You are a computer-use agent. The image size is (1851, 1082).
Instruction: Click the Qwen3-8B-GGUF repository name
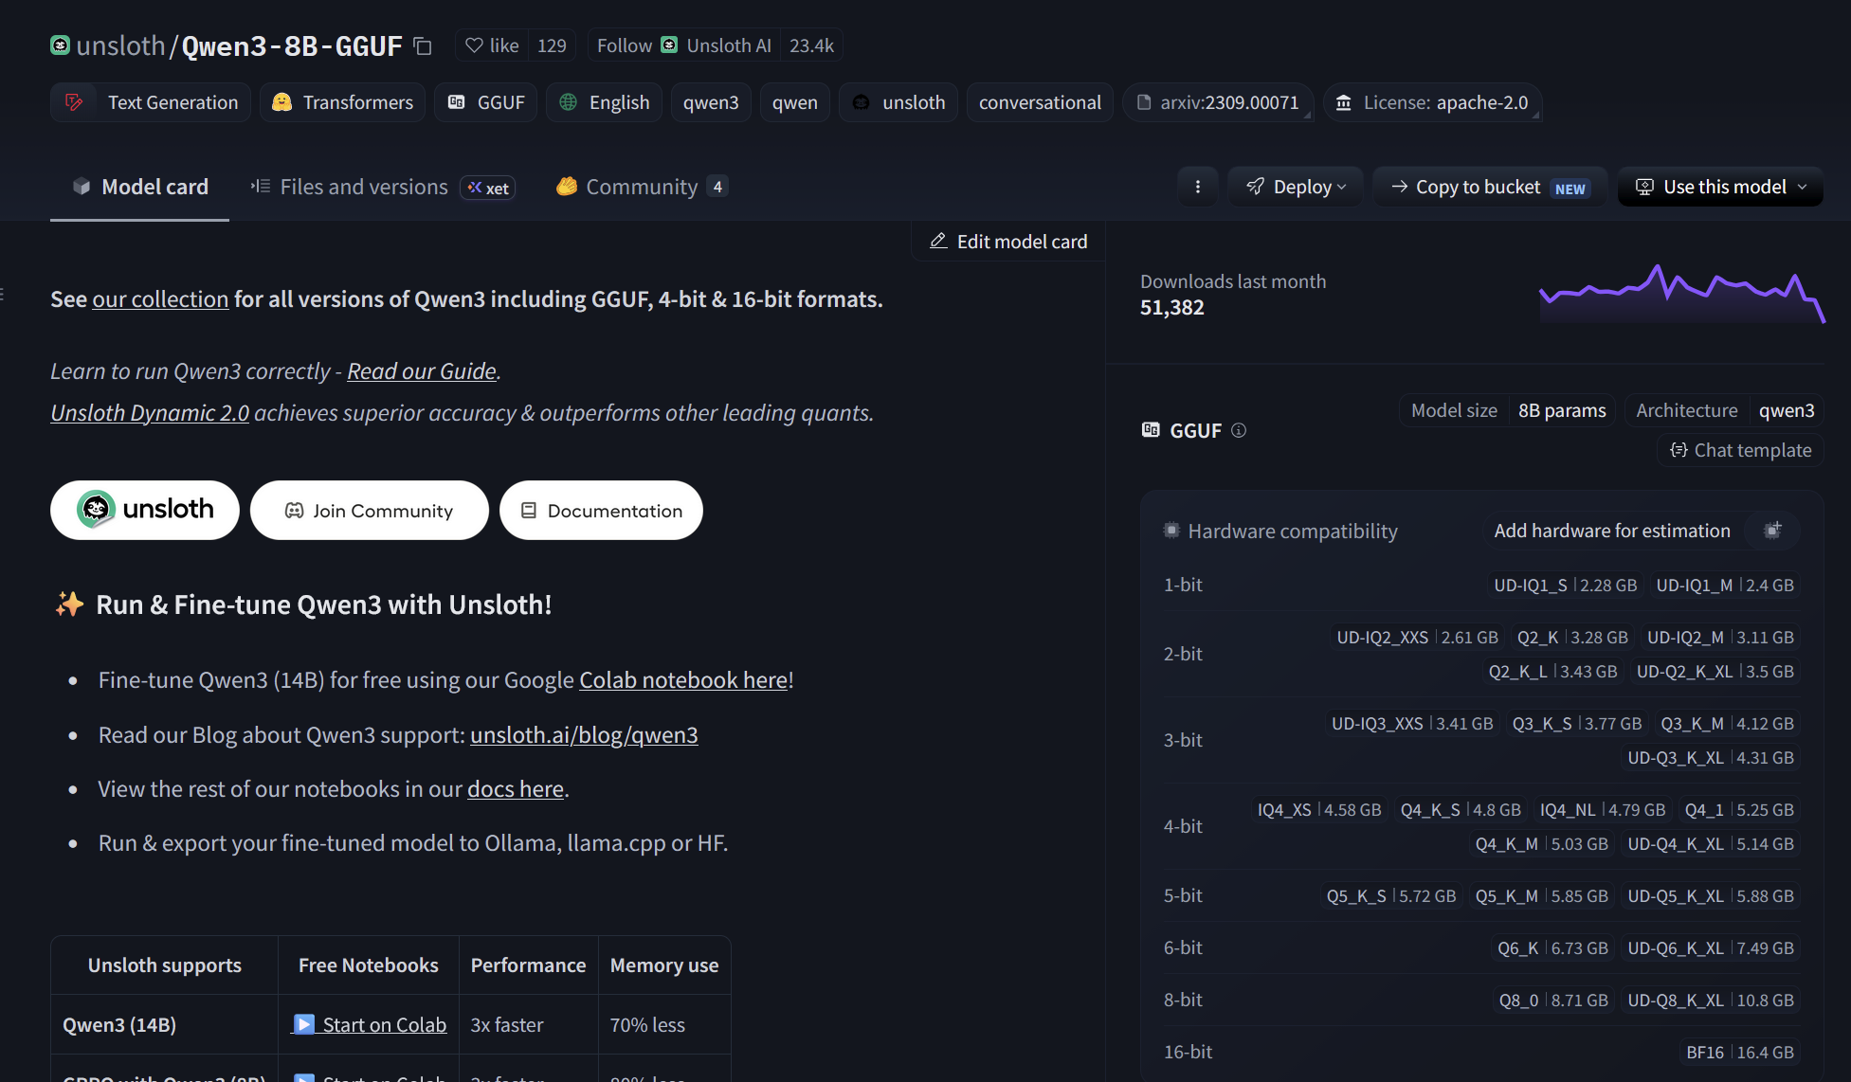[x=292, y=45]
